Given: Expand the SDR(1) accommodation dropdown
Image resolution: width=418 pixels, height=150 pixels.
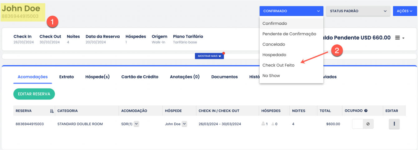Looking at the screenshot, I should click(137, 124).
